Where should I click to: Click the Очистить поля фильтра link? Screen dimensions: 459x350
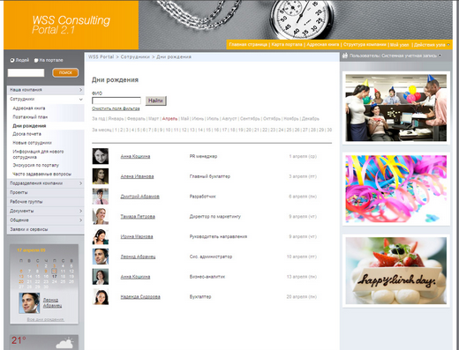click(116, 108)
